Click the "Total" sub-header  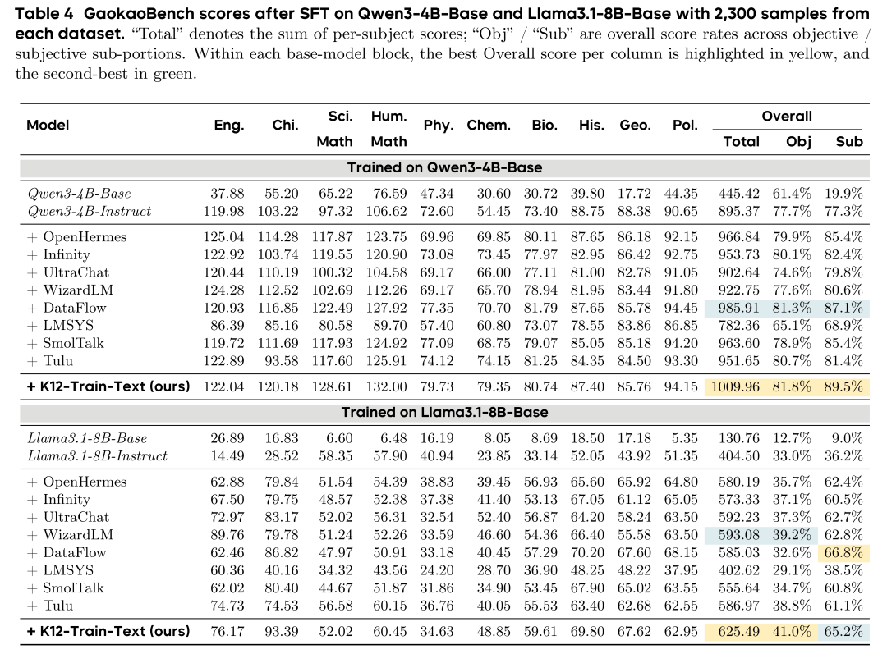741,141
